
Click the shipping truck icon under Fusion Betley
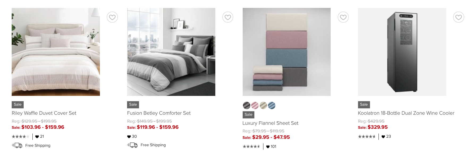[x=132, y=145]
